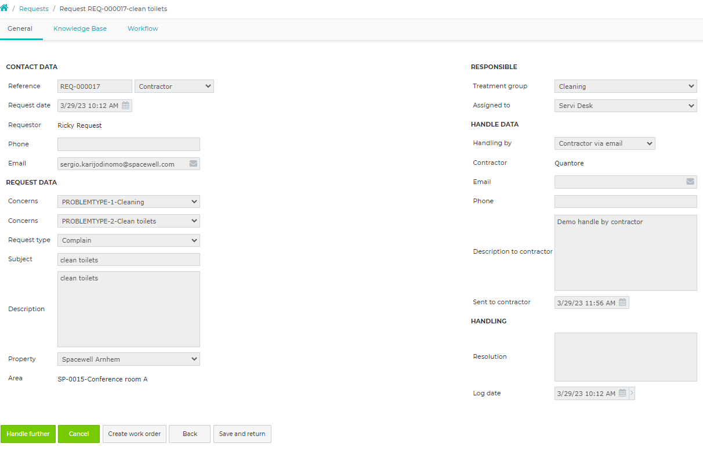Click the Save and return button
This screenshot has height=454, width=703.
click(242, 434)
